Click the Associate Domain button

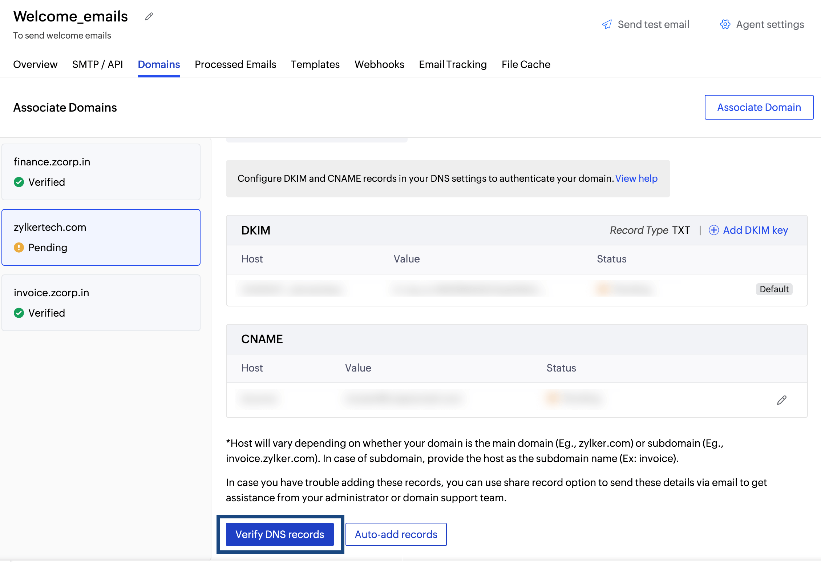759,107
